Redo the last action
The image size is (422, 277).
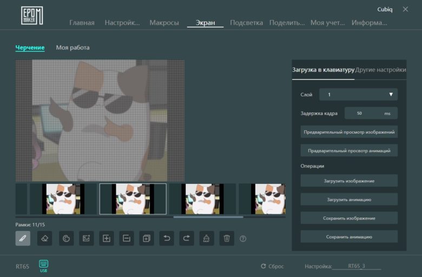pos(187,238)
